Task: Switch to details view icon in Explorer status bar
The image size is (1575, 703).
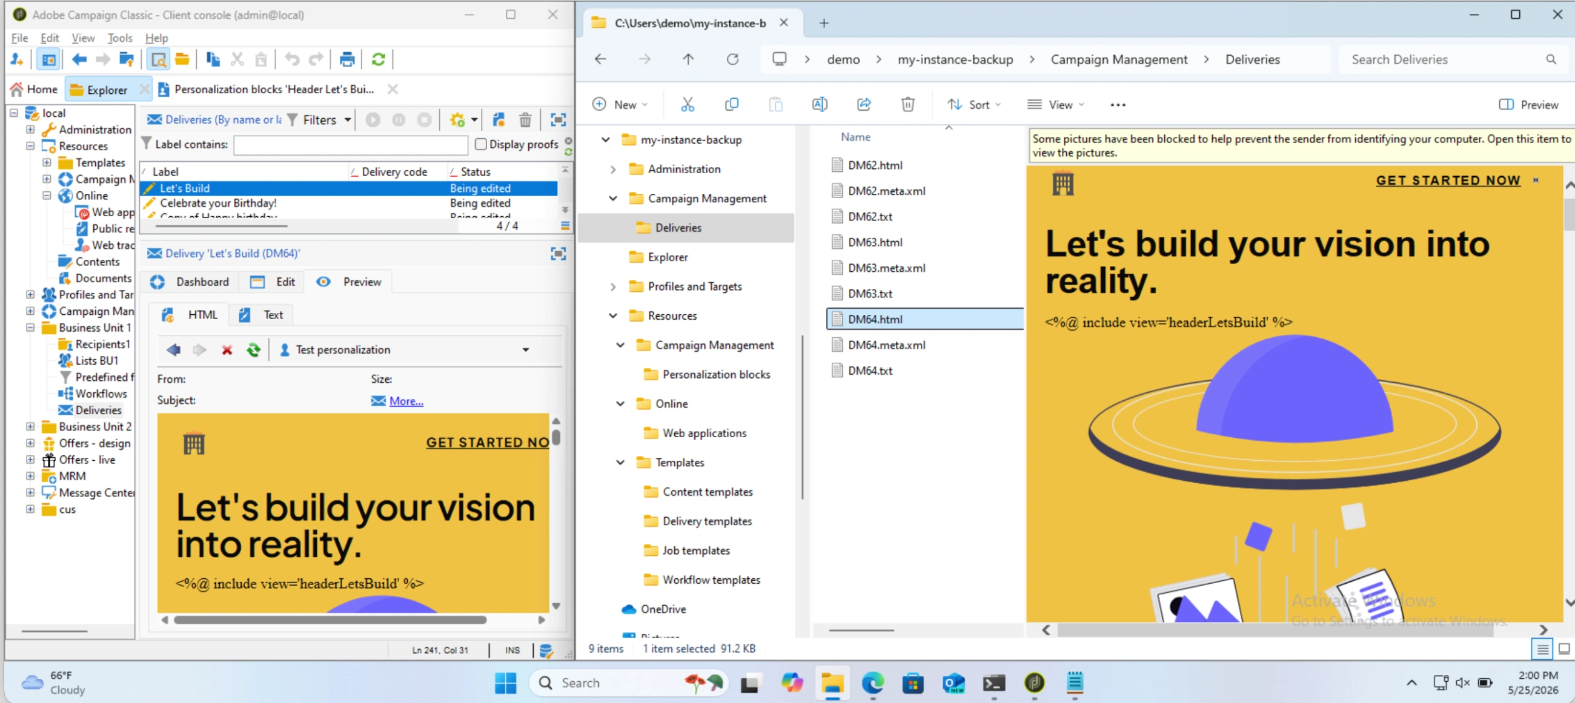Action: pyautogui.click(x=1542, y=649)
